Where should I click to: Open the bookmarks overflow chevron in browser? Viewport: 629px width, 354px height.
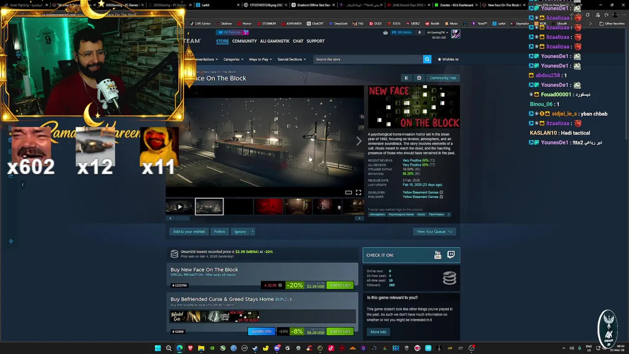[590, 23]
